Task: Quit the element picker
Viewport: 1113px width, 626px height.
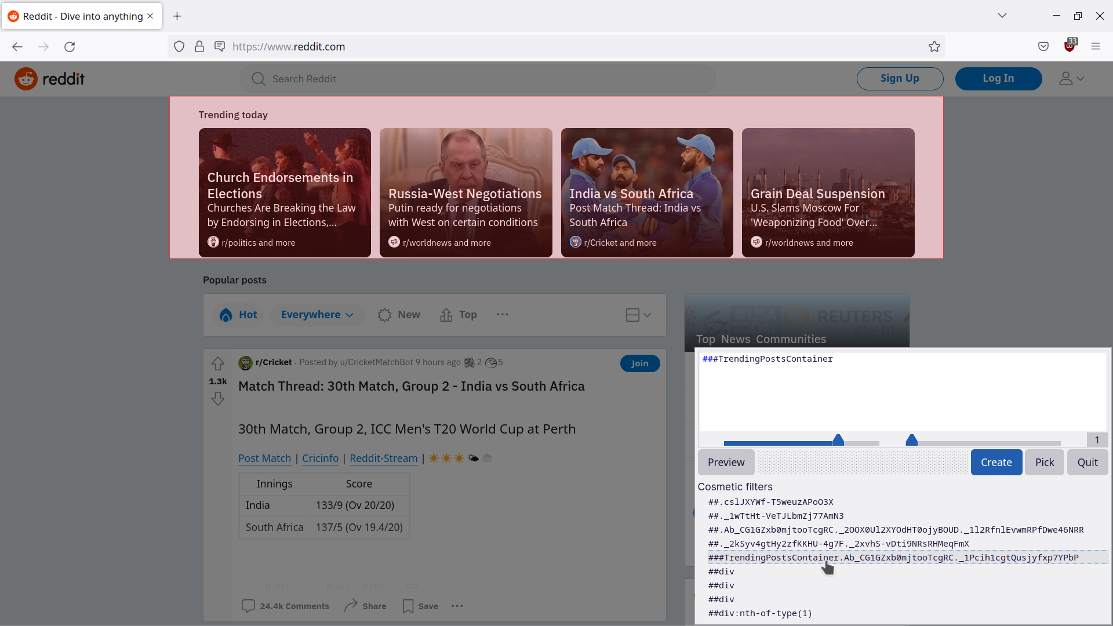Action: (x=1087, y=463)
